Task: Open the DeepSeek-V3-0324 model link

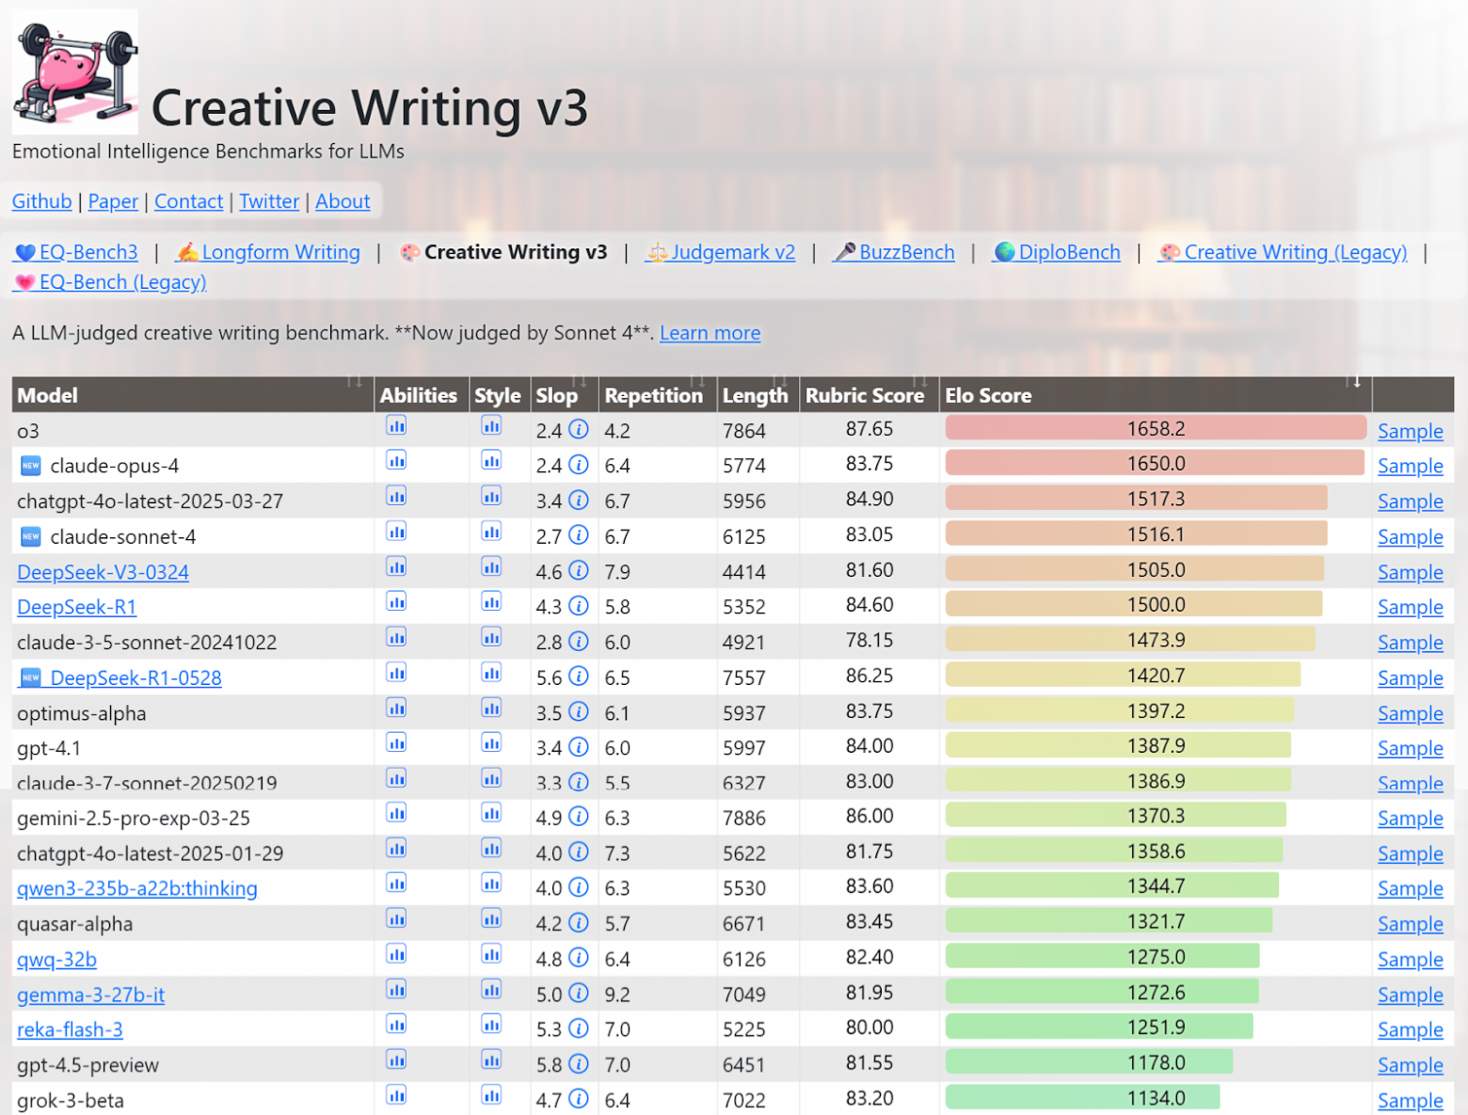Action: [103, 572]
